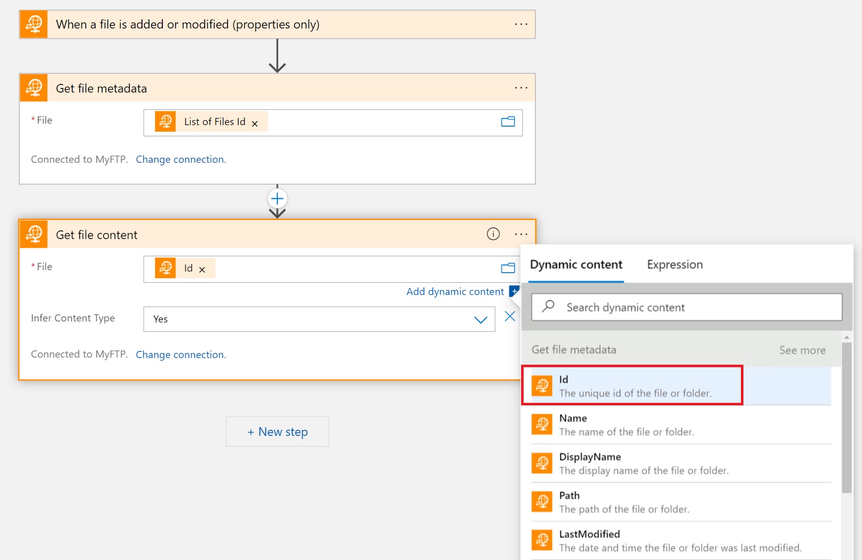862x560 pixels.
Task: Open folder picker in Get file metadata
Action: pyautogui.click(x=507, y=122)
